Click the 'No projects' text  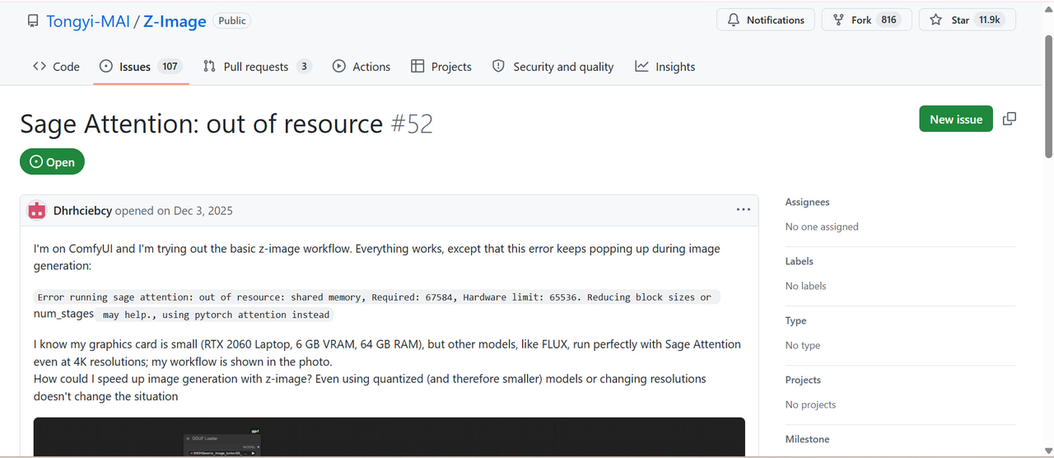[x=811, y=404]
